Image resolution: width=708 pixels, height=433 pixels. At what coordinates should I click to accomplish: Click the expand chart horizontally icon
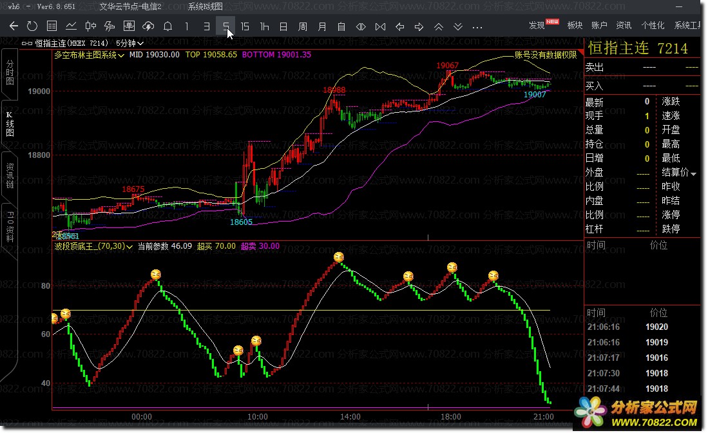point(361,26)
